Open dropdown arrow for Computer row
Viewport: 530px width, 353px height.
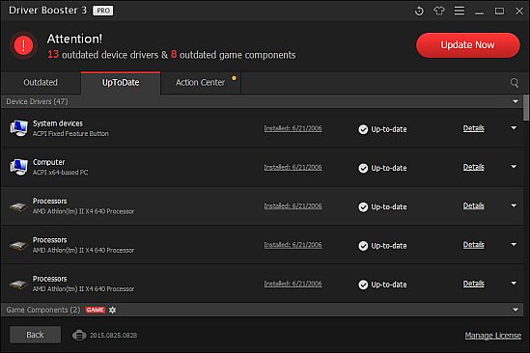coord(514,167)
